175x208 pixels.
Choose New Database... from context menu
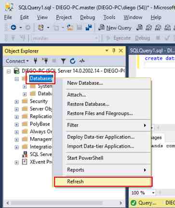pos(102,83)
